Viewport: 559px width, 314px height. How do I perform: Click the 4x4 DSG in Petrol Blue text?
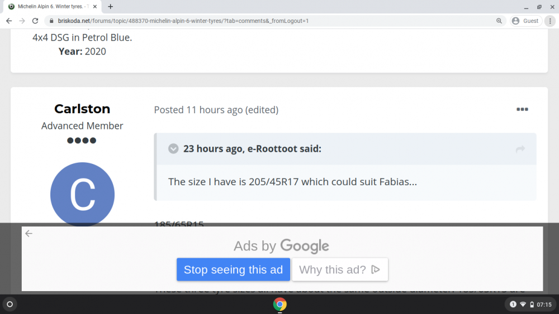point(82,37)
